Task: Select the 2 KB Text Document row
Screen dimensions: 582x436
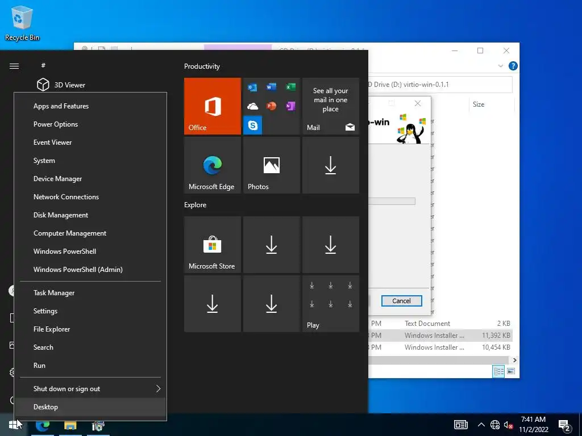Action: click(x=440, y=324)
